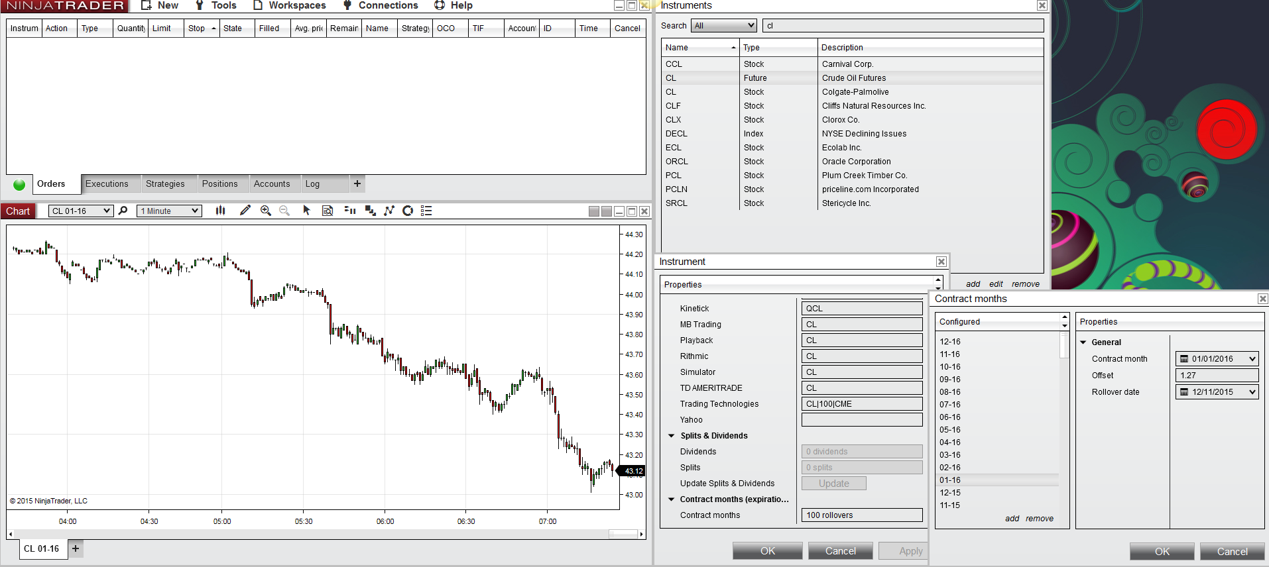Add a new tab beside the Log tab
Image resolution: width=1269 pixels, height=567 pixels.
point(357,183)
